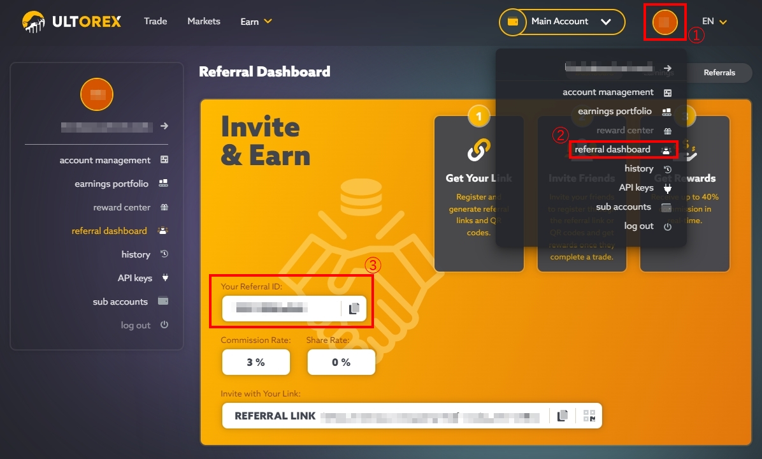Screen dimensions: 762x459
Task: Copy the Referral ID with the copy icon
Action: tap(354, 309)
